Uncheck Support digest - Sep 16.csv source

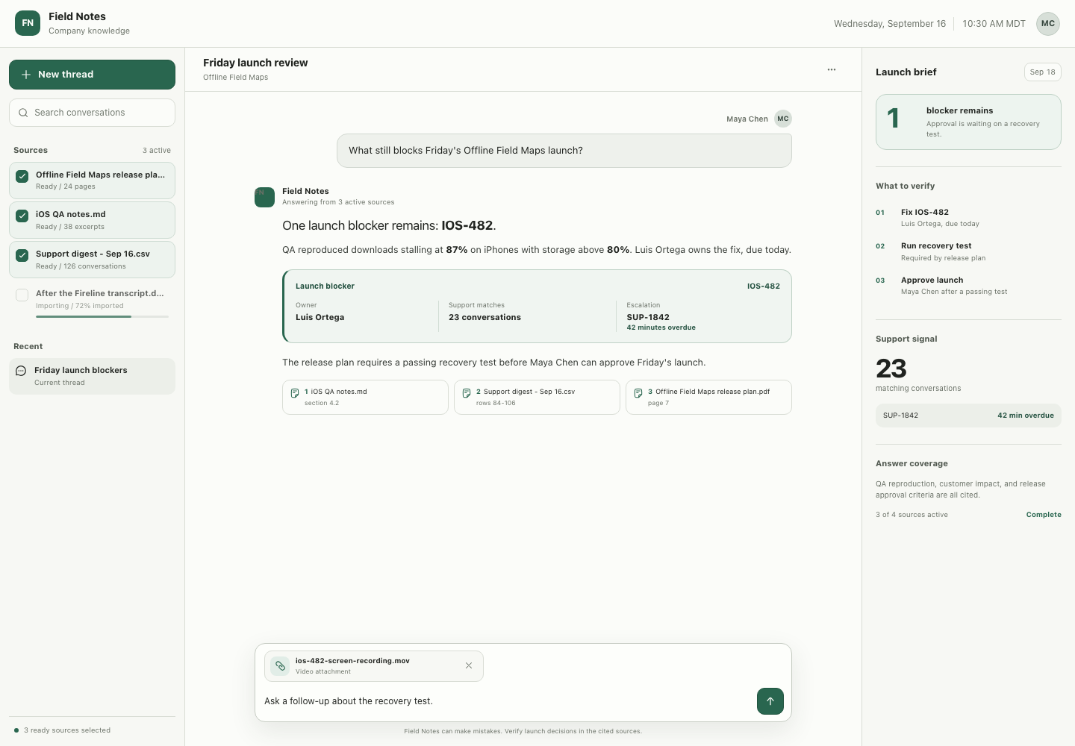(x=22, y=255)
